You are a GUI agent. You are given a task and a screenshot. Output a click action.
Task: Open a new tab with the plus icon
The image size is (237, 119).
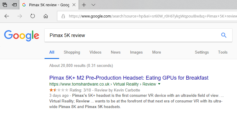tap(84, 5)
